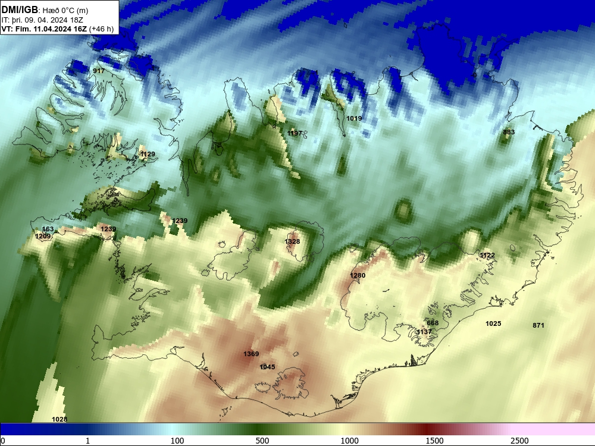Click the 1122 height label
595x446 pixels.
pyautogui.click(x=487, y=255)
